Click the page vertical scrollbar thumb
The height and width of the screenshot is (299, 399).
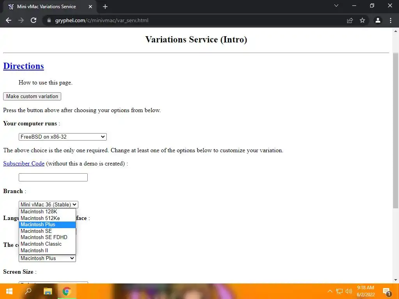(x=395, y=130)
